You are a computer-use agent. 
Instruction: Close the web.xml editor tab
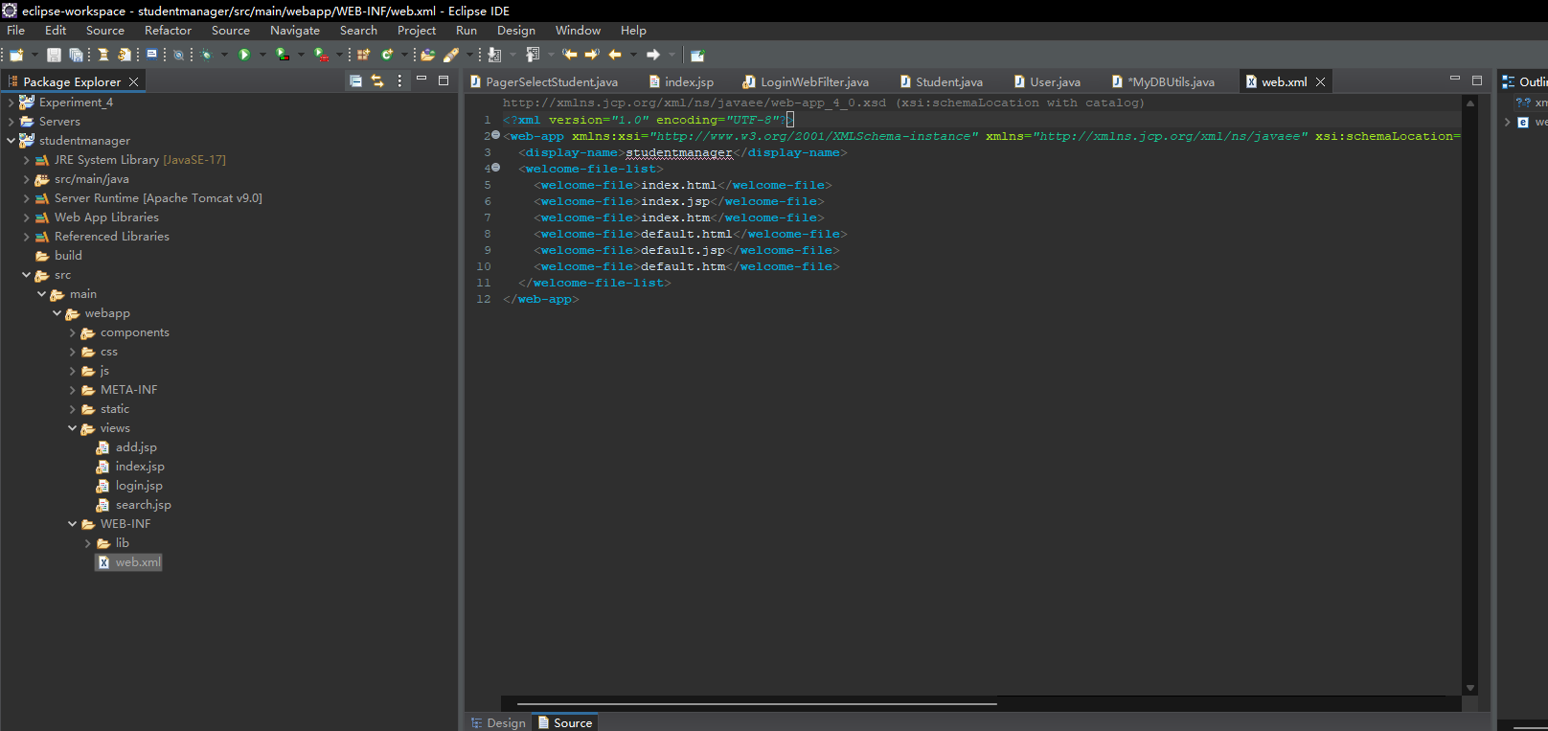pyautogui.click(x=1320, y=82)
